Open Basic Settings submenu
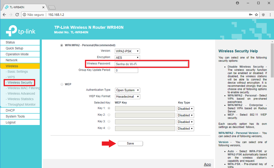This screenshot has height=168, width=274. tap(17, 72)
